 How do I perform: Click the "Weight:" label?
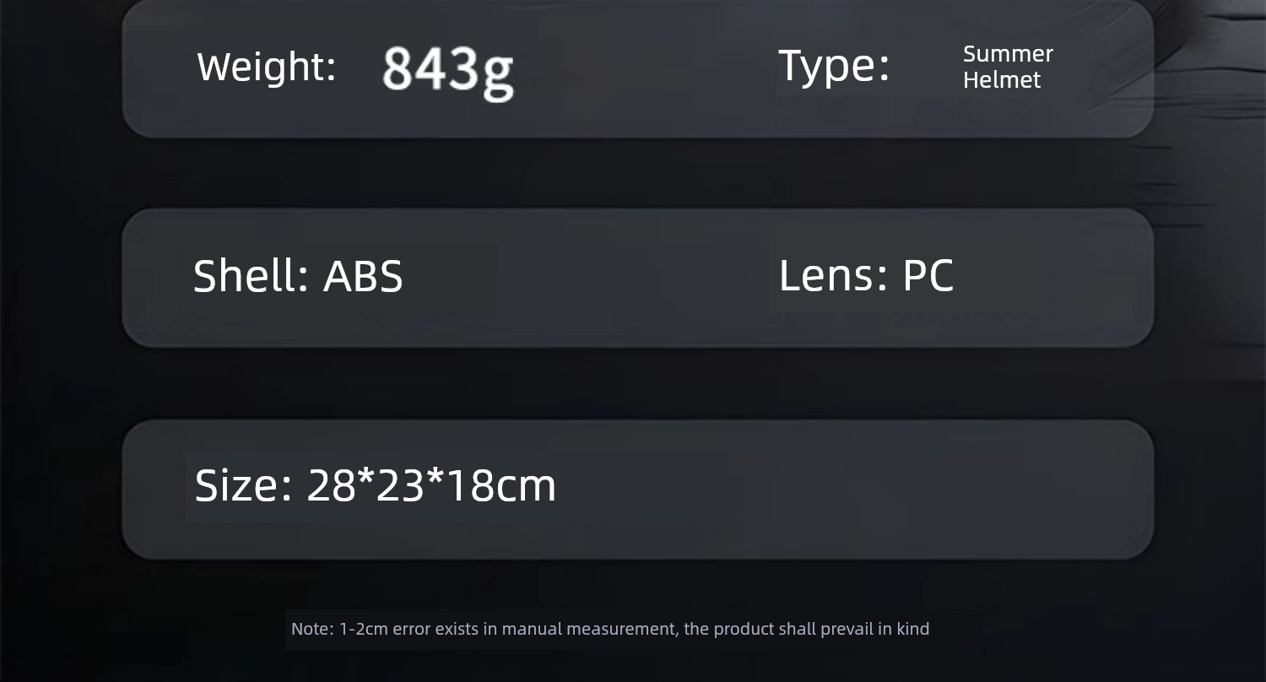point(266,67)
